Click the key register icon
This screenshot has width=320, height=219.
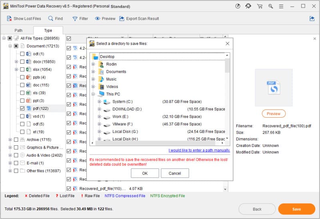tap(271, 6)
